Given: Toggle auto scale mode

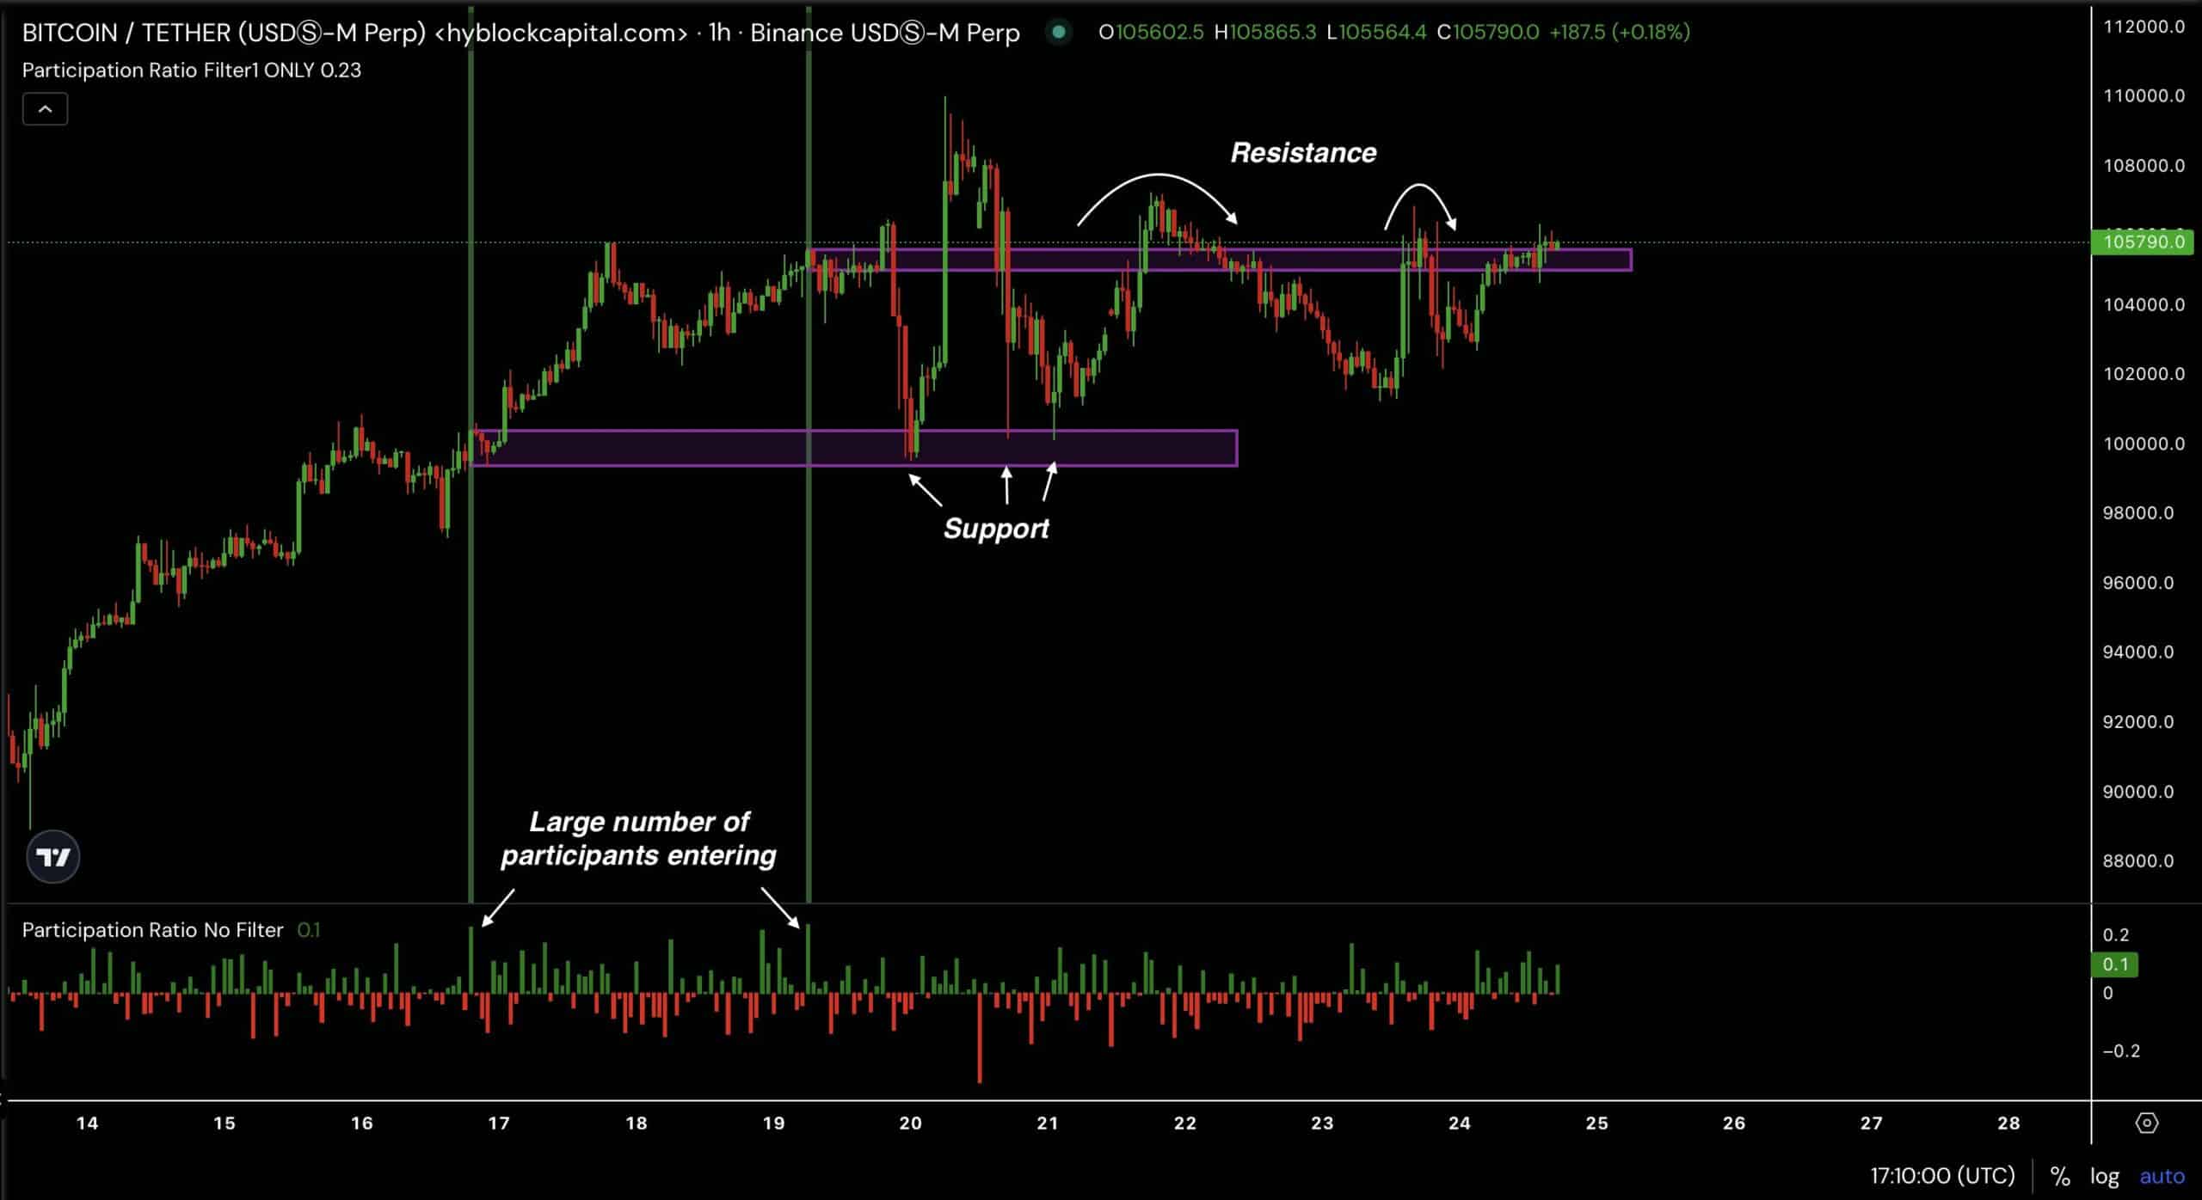Looking at the screenshot, I should coord(2162,1176).
